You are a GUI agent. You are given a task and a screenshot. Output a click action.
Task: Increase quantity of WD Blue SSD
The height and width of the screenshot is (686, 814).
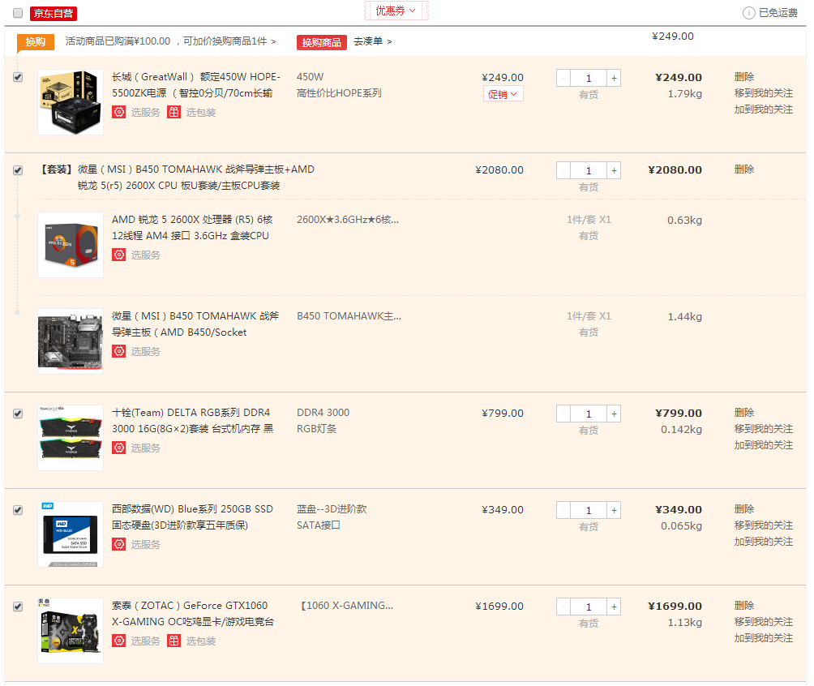614,510
